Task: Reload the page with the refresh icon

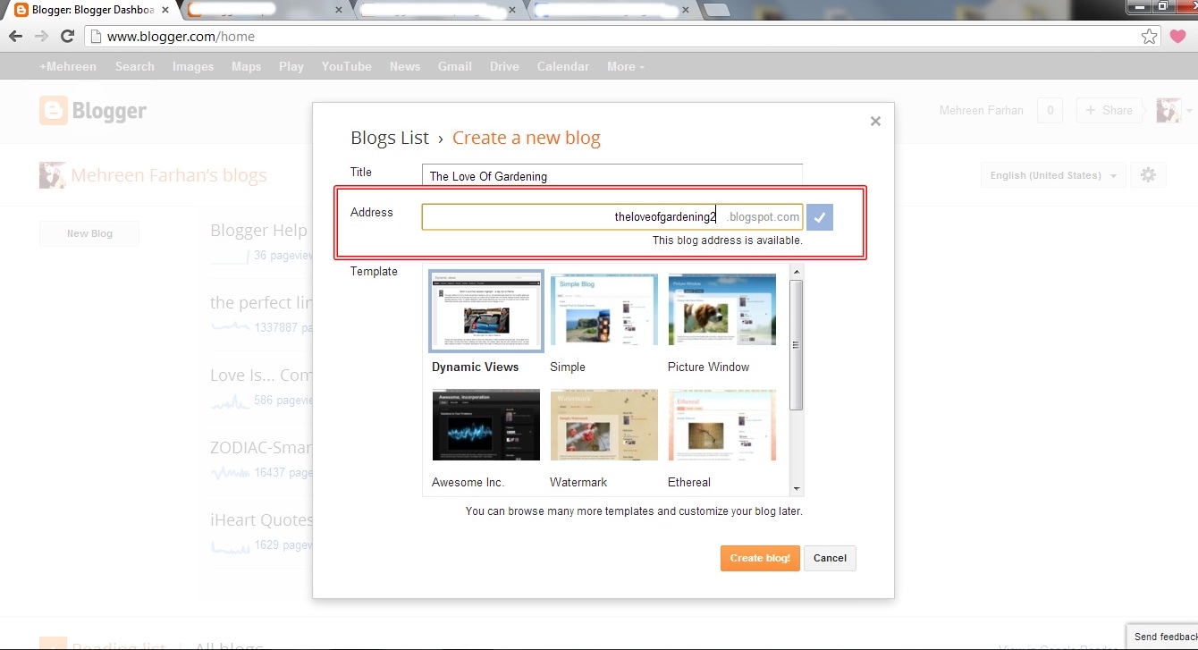Action: 67,36
